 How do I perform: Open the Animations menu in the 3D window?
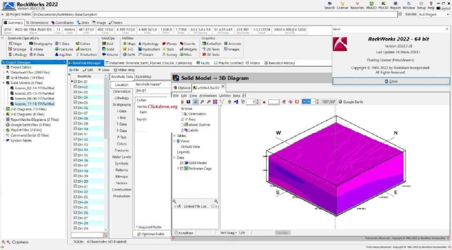point(208,96)
